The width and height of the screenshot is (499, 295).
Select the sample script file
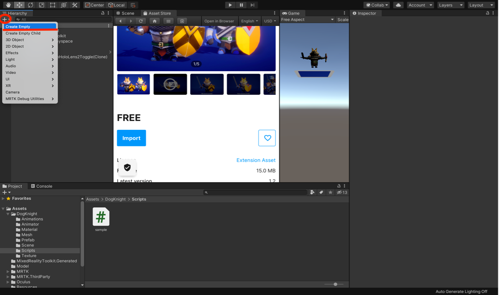coord(101,220)
